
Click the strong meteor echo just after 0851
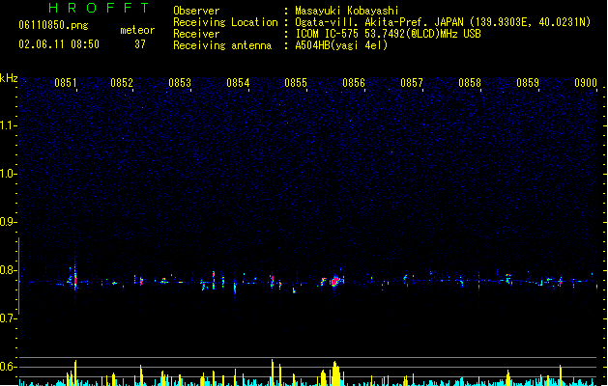(x=74, y=279)
